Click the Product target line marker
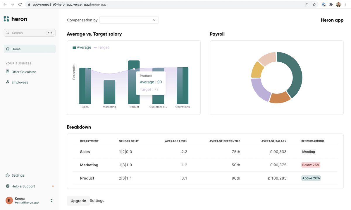 [x=134, y=69]
